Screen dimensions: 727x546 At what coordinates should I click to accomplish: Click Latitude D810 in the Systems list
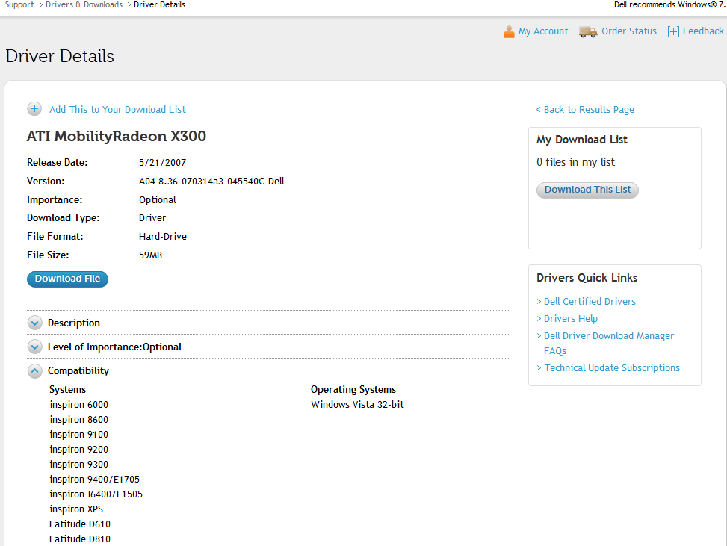click(80, 539)
